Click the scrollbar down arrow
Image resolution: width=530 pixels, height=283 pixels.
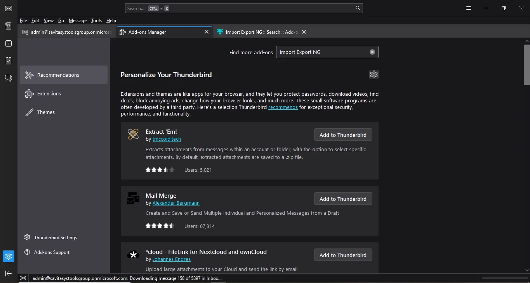[527, 270]
